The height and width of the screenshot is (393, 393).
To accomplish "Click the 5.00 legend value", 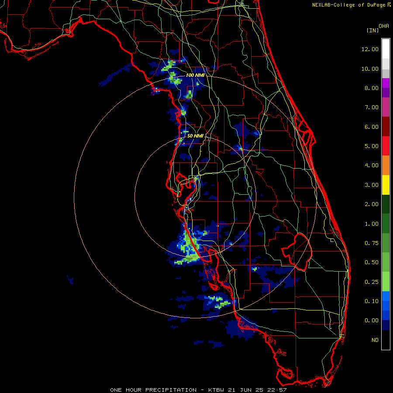I will [372, 146].
